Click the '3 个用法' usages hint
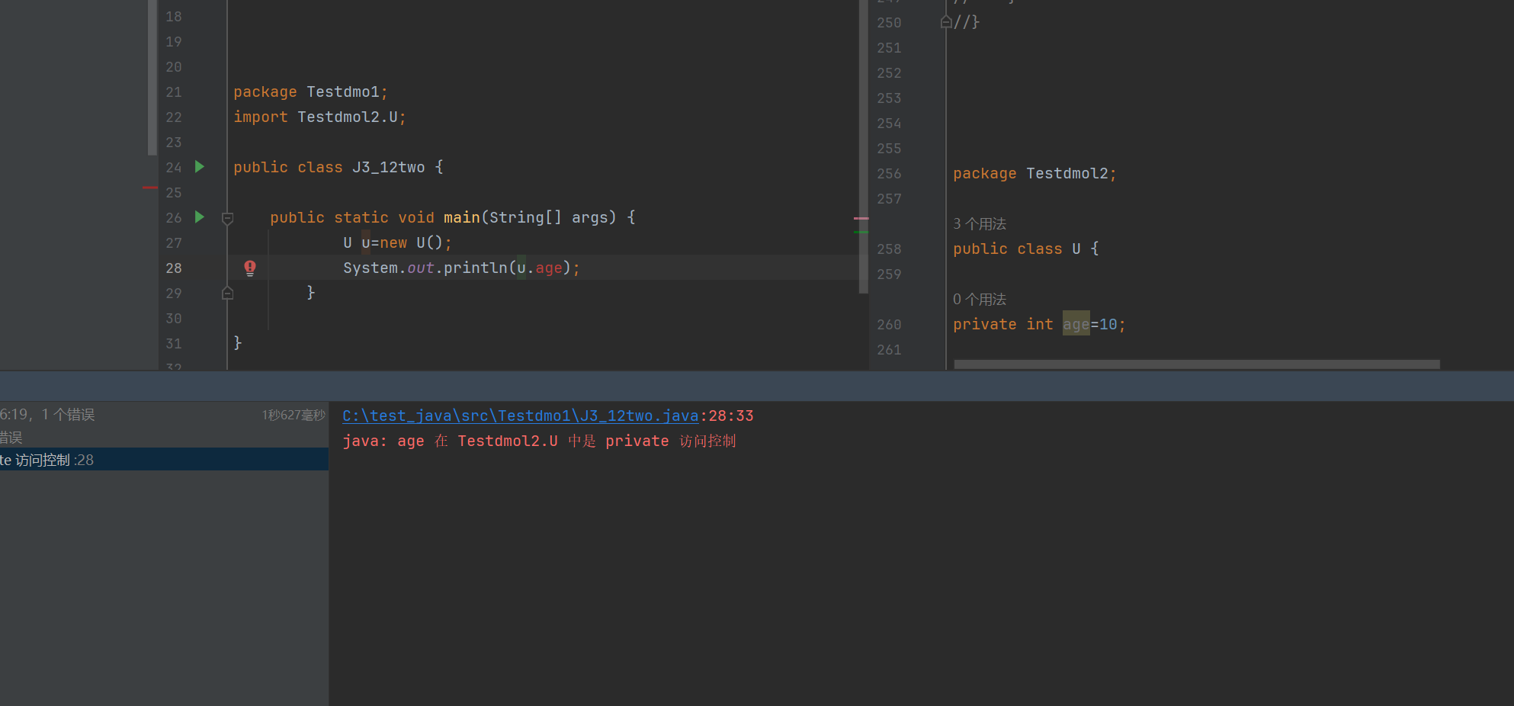The height and width of the screenshot is (706, 1514). [980, 223]
